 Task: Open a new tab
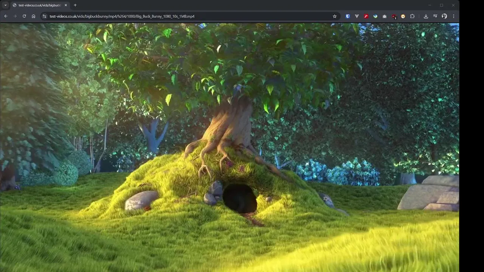75,5
